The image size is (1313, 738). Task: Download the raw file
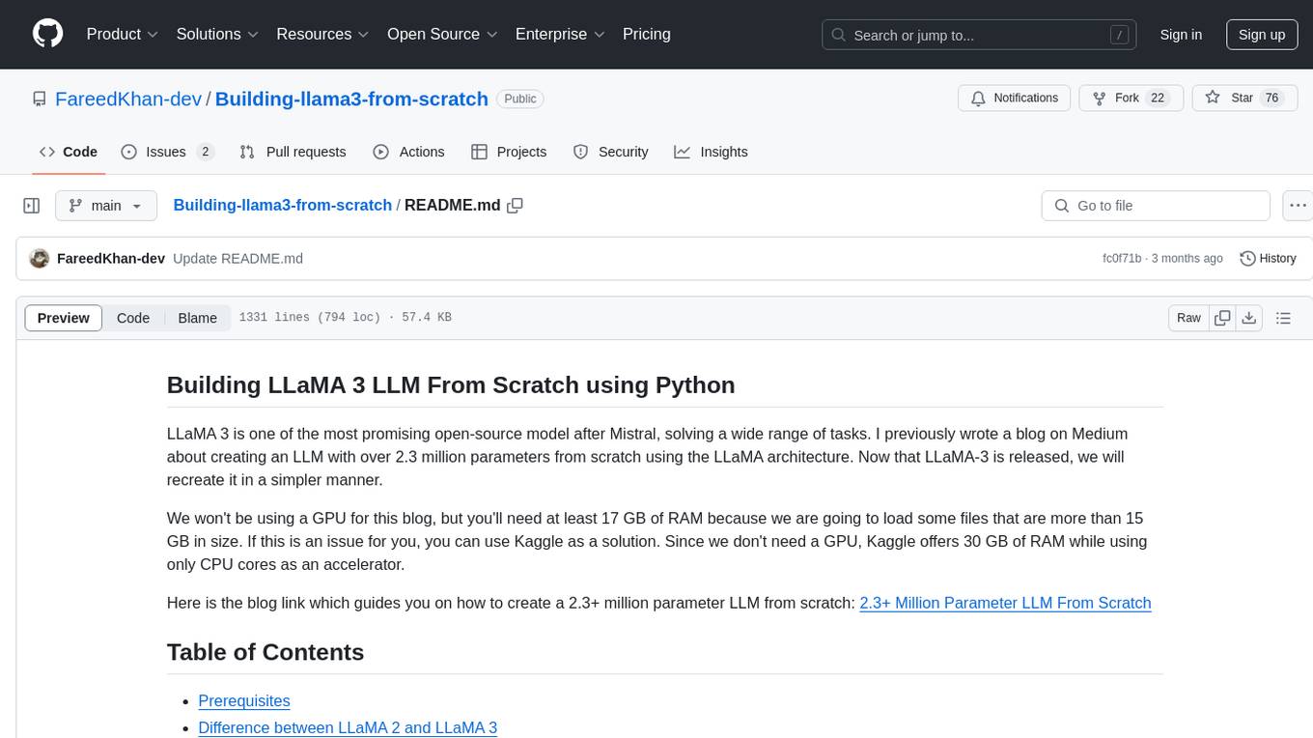tap(1249, 318)
